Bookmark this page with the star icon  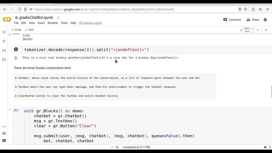click(x=246, y=9)
